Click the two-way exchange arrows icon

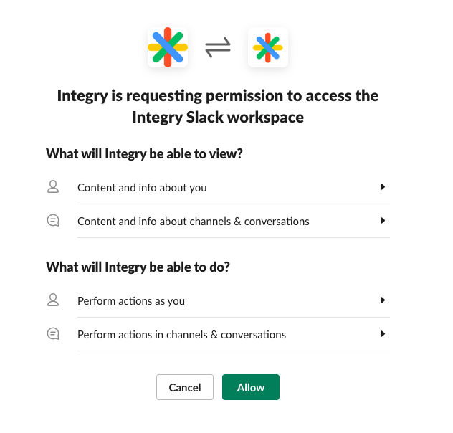pos(218,47)
